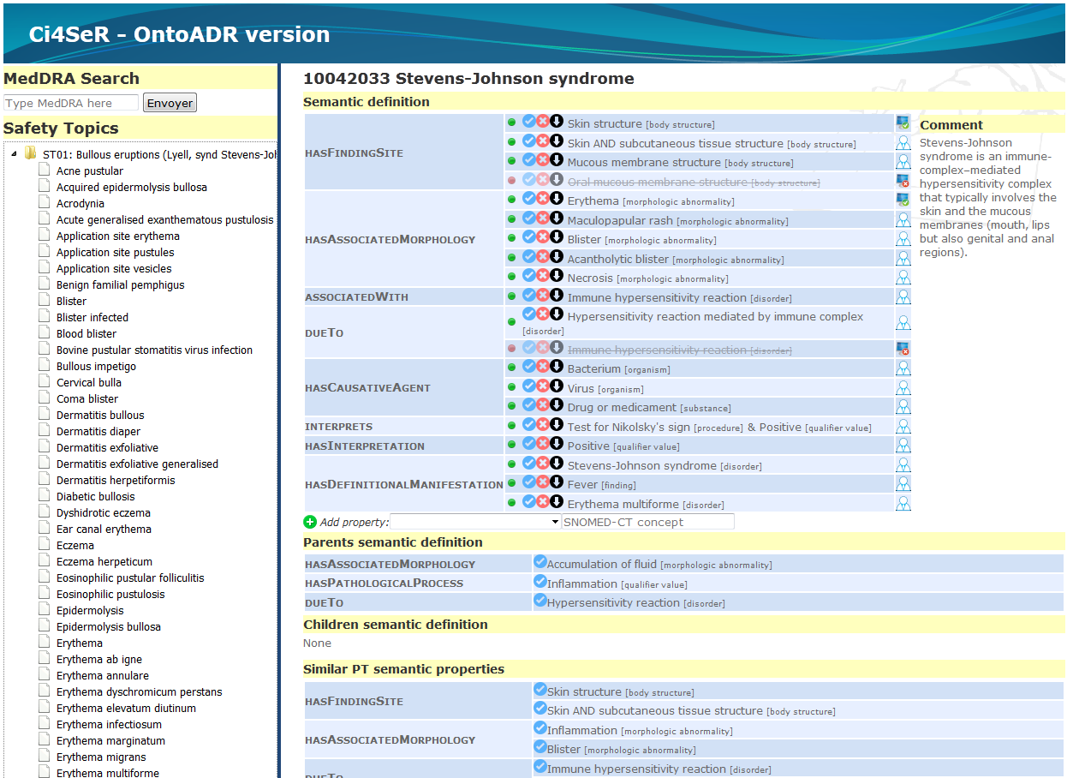Click the blue checkmark next to parent Hypersensitivity reaction
Viewport: 1067px width, 778px height.
coord(540,601)
